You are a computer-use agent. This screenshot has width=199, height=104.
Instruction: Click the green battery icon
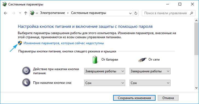tap(95, 60)
